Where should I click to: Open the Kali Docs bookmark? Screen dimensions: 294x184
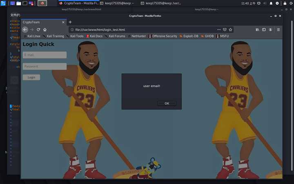[x=94, y=36]
